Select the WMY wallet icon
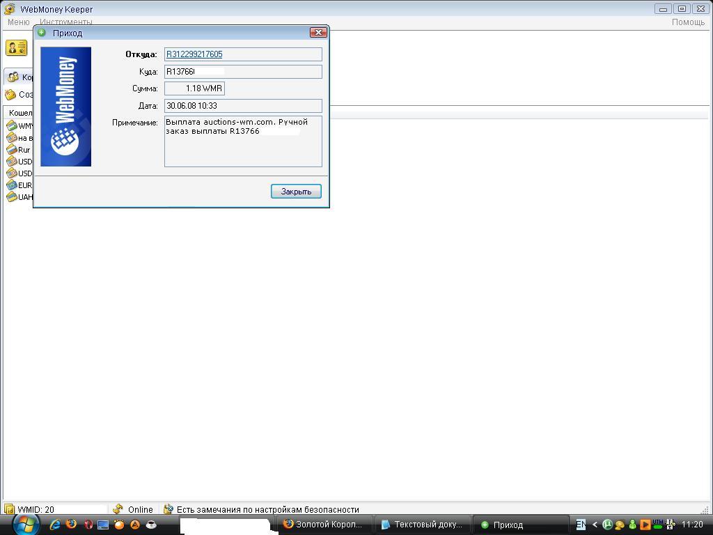Screen dimensions: 713x535 [12, 126]
